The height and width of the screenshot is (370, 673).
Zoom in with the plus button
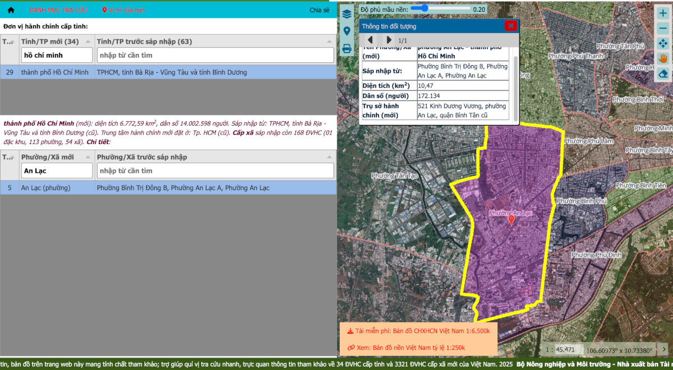663,13
